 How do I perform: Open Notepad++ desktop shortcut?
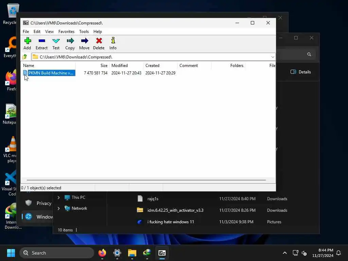click(x=10, y=114)
